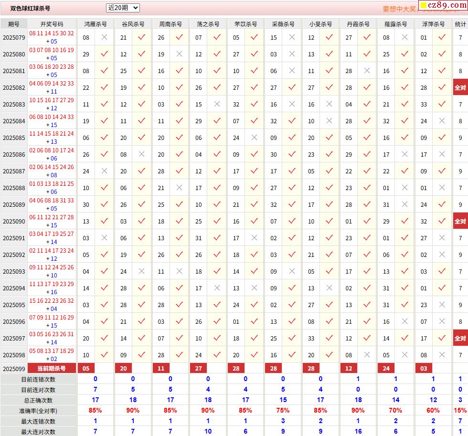Click the check mark for 浮萍杀号 in row 2025097
This screenshot has height=436, width=468.
(x=442, y=338)
